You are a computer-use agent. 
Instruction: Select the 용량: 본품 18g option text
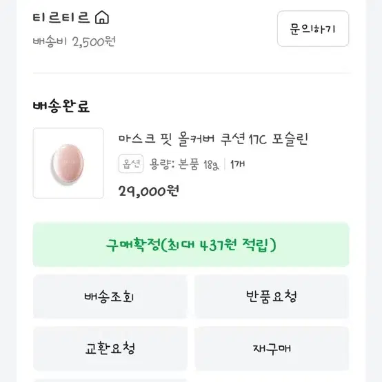pos(184,164)
